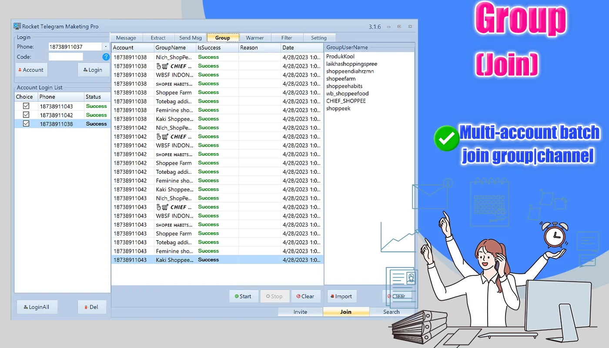Switch to the Invite bottom tab
The height and width of the screenshot is (348, 609).
(300, 312)
